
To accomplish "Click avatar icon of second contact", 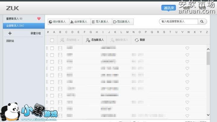I will [x=60, y=55].
